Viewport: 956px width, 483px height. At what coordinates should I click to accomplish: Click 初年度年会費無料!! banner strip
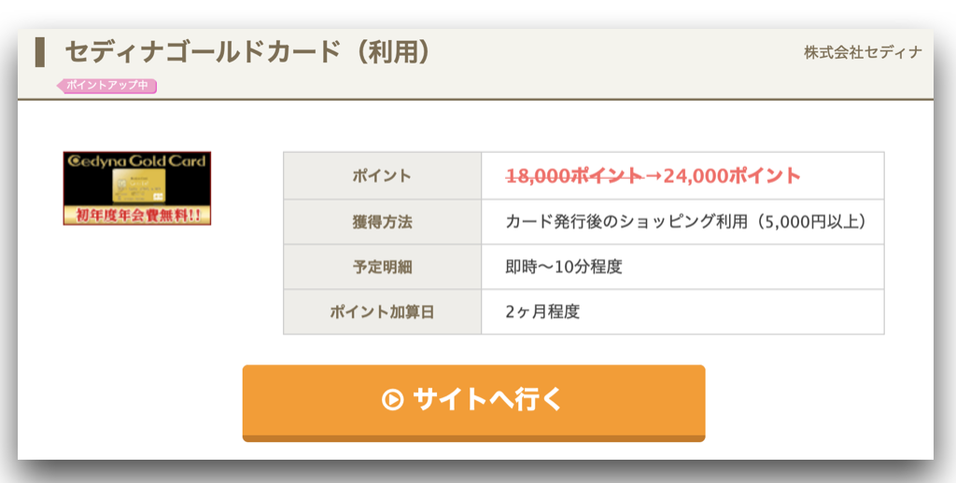tap(137, 215)
